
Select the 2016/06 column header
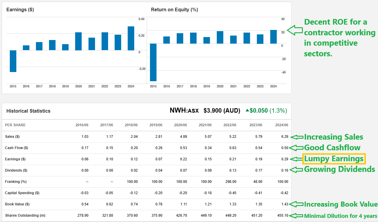[x=82, y=125]
